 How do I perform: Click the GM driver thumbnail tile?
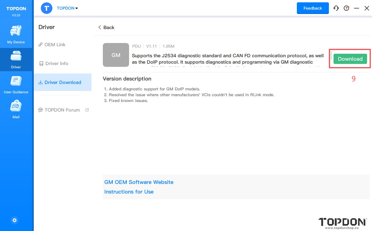click(116, 55)
